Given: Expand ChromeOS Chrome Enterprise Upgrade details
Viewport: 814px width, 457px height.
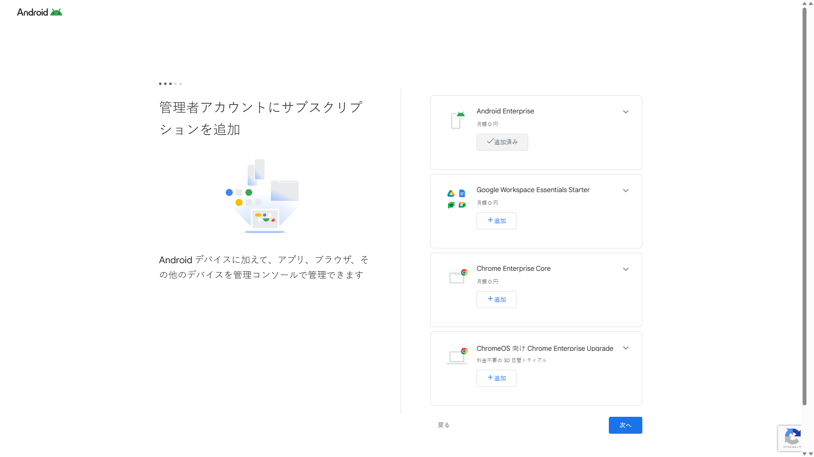Looking at the screenshot, I should pos(625,348).
